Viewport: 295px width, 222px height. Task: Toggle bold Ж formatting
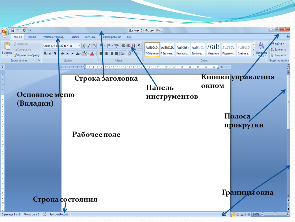pyautogui.click(x=45, y=53)
